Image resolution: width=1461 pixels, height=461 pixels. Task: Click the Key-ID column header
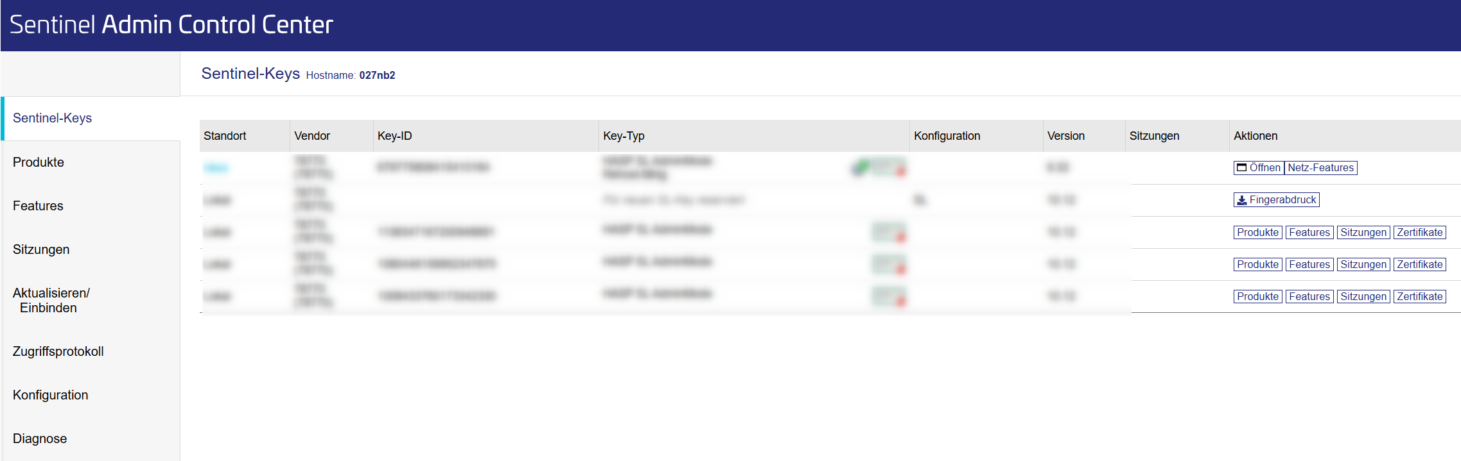394,136
